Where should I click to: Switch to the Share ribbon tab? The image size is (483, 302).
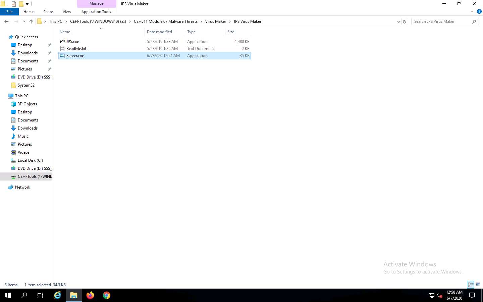pyautogui.click(x=48, y=12)
